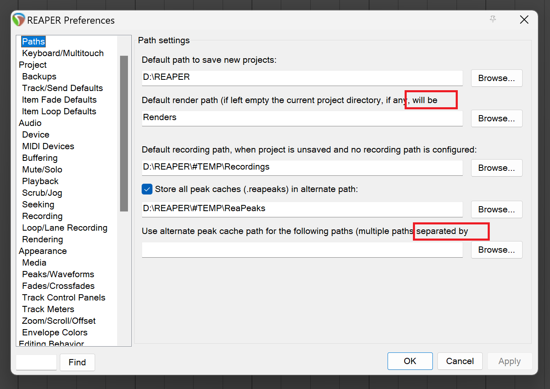Cancel the preferences changes
Screen dimensions: 550x389
pos(460,361)
